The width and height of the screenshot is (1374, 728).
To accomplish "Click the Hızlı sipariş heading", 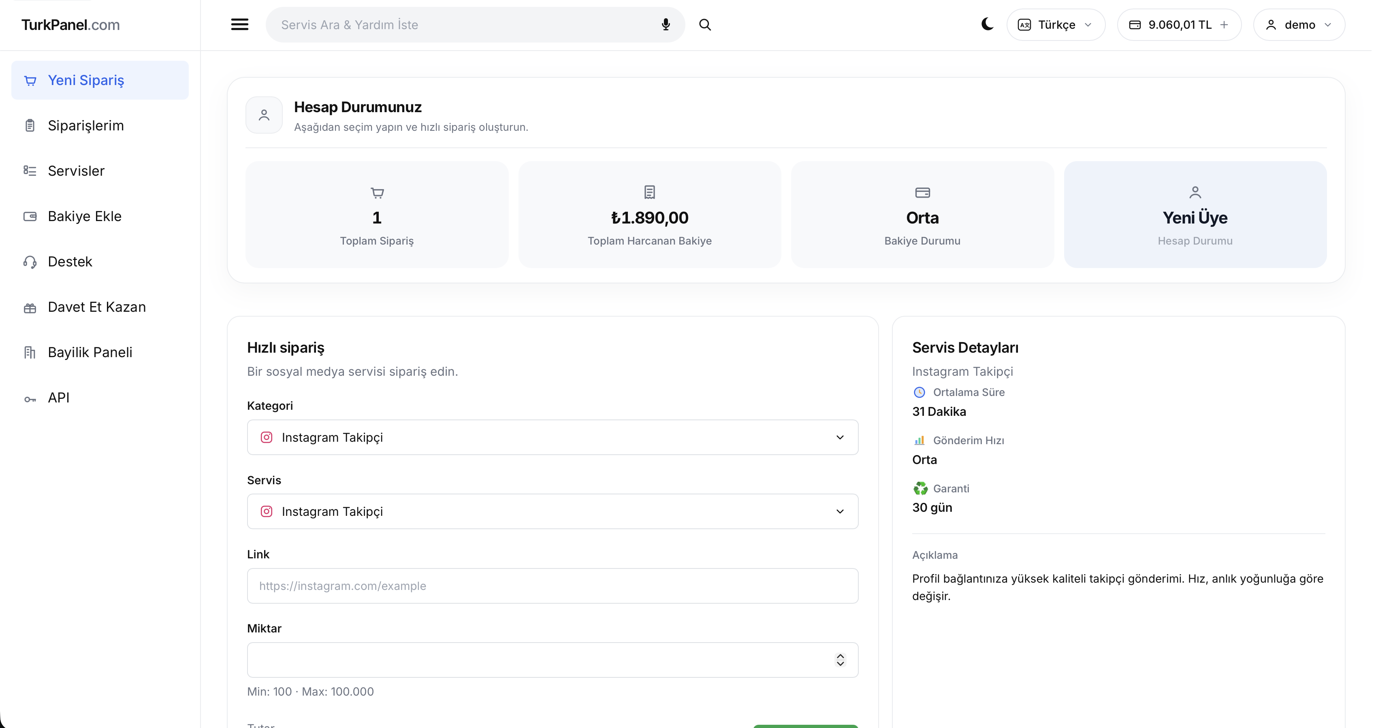I will click(285, 348).
